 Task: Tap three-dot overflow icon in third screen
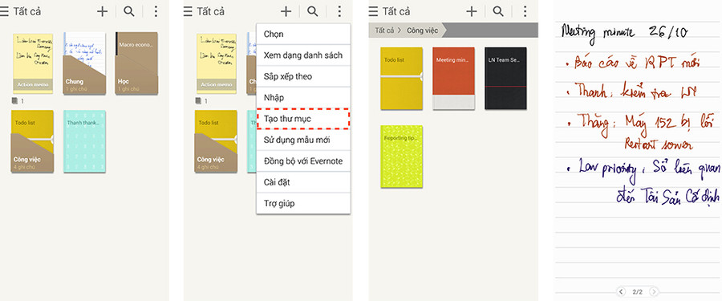(525, 11)
